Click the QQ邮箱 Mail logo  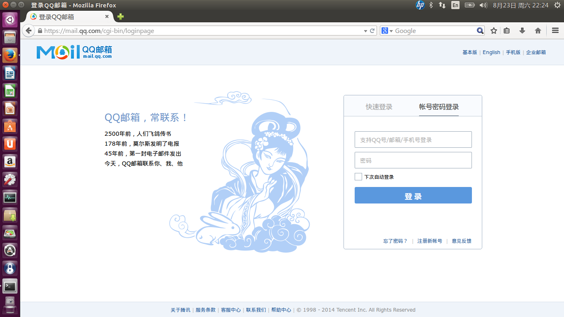(74, 52)
